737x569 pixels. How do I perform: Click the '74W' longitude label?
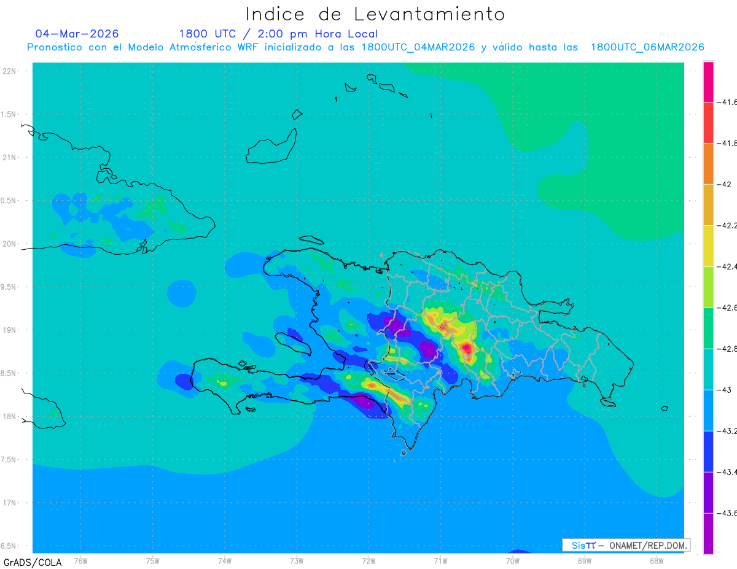(224, 560)
